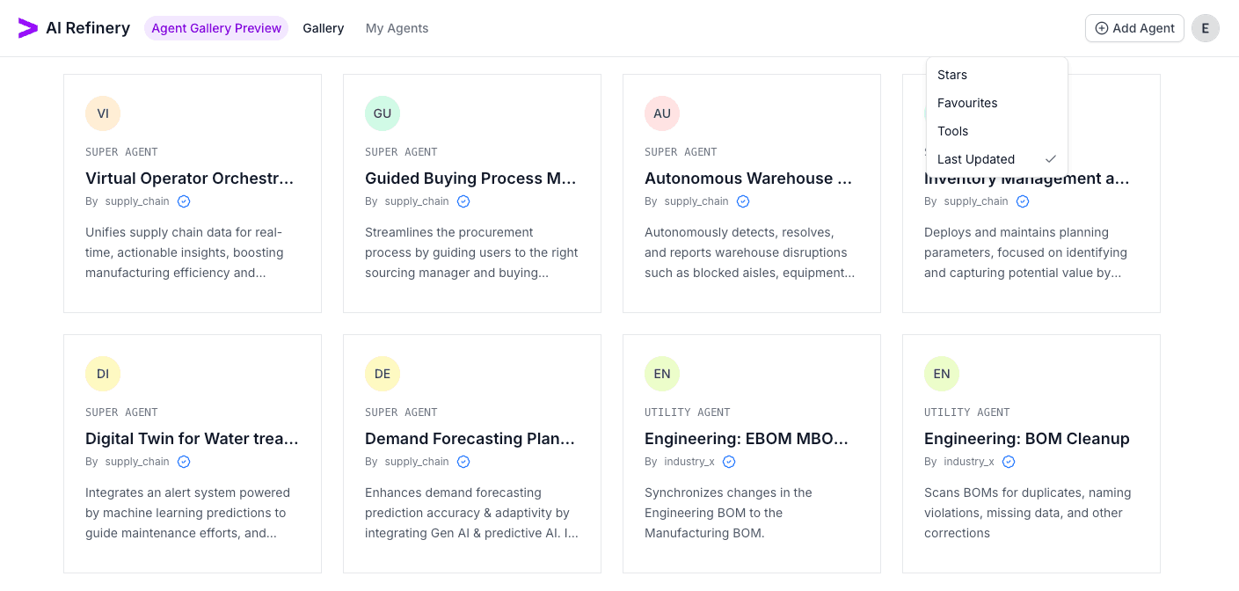Viewport: 1239px width, 591px height.
Task: Click the VI avatar on Virtual Operator card
Action: (103, 113)
